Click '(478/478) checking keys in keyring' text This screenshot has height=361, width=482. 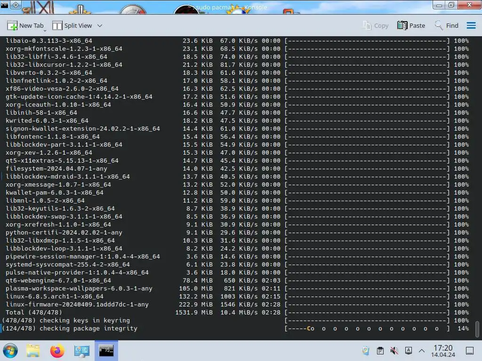tap(66, 320)
